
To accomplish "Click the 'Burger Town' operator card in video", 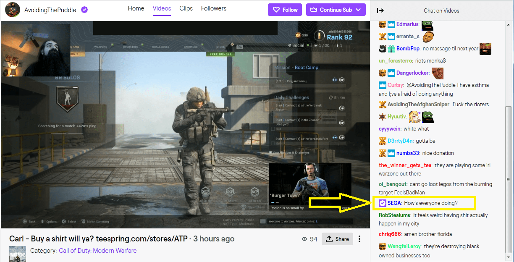I will pos(310,187).
